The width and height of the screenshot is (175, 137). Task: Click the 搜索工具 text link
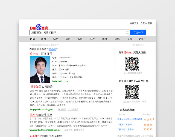140,45
